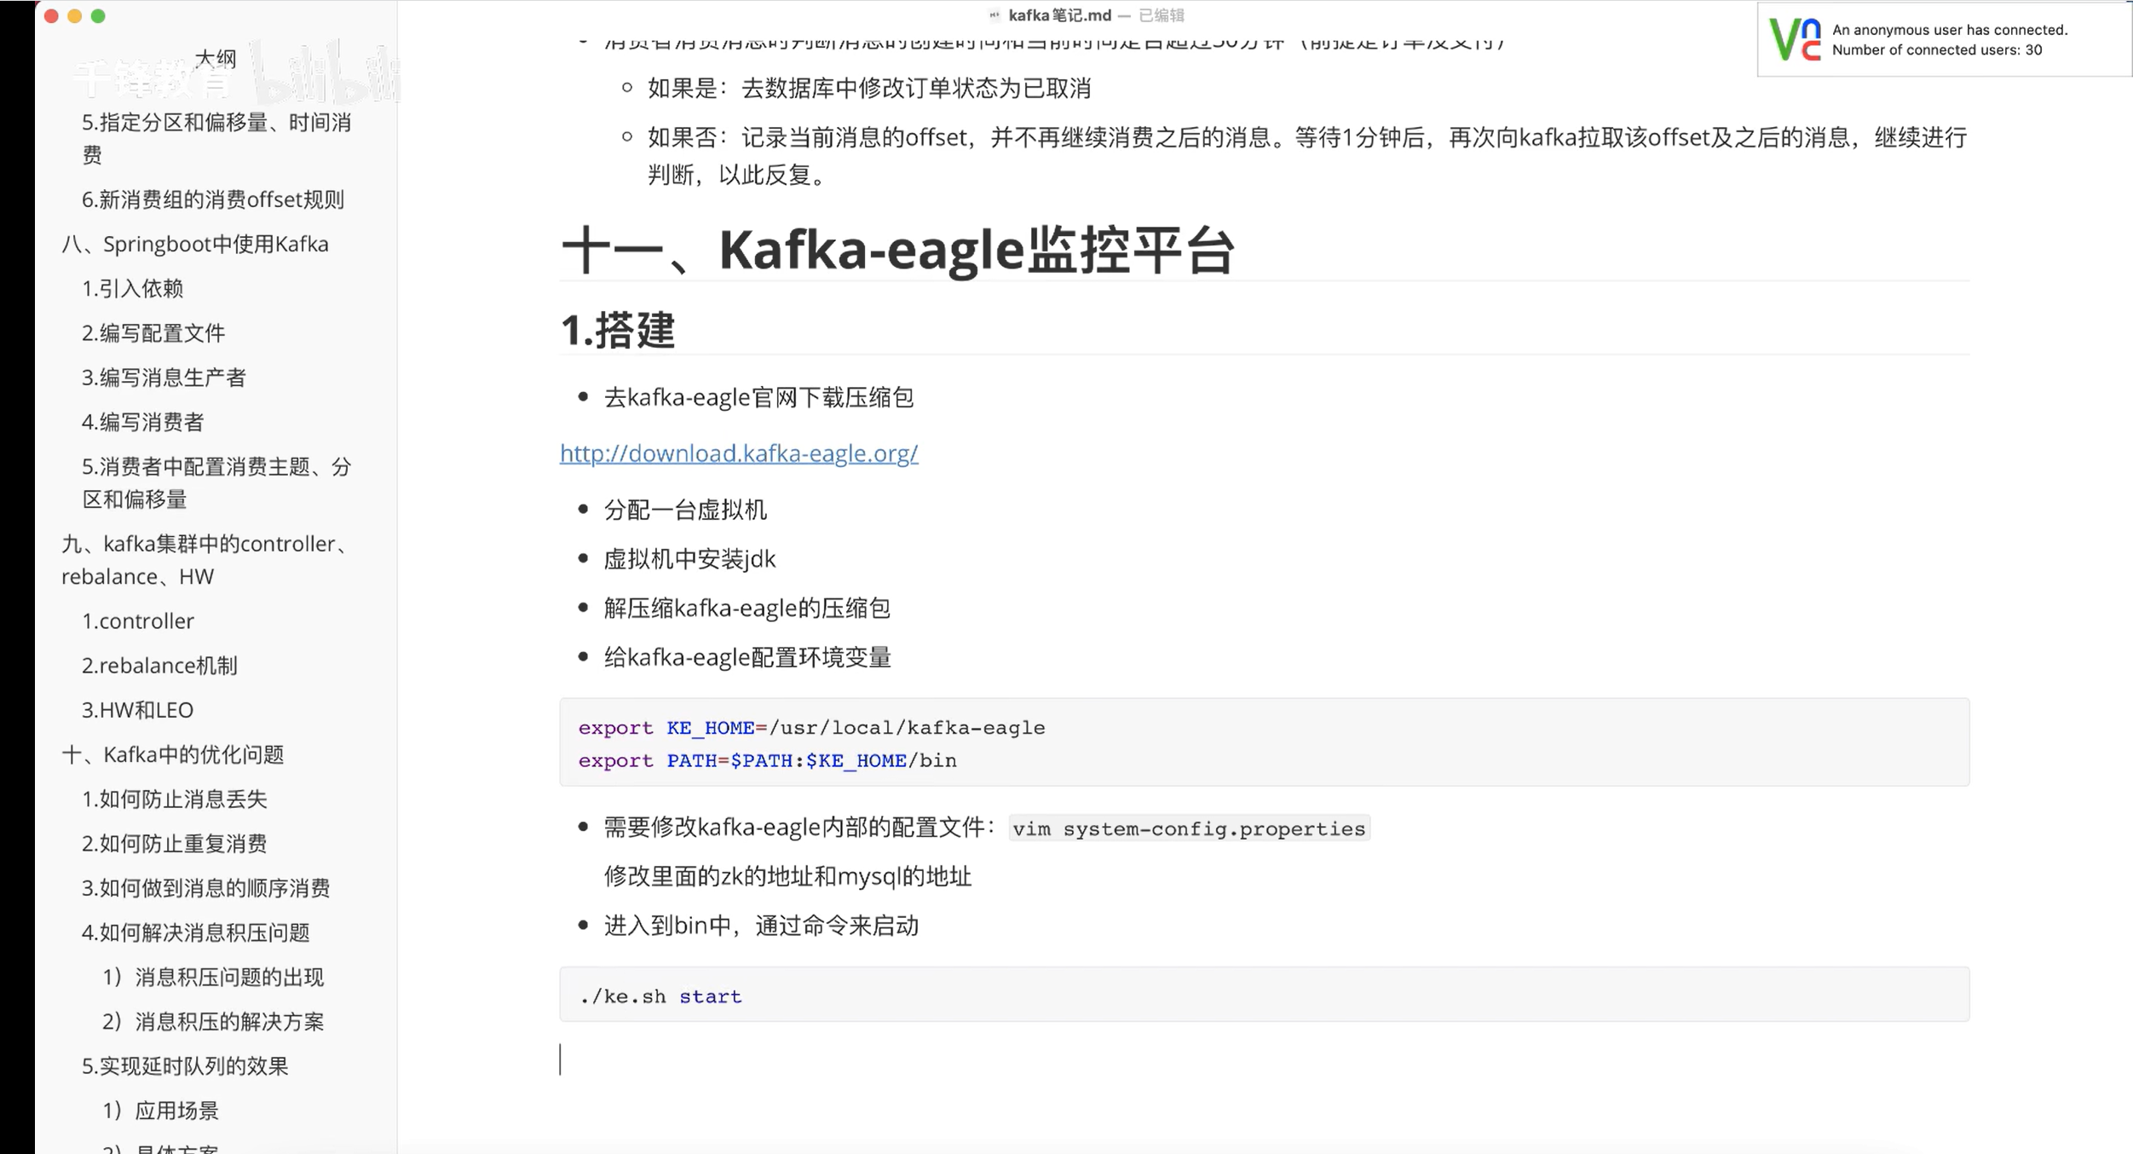Click the kafka笔记.md window title
This screenshot has width=2133, height=1154.
click(x=1059, y=15)
